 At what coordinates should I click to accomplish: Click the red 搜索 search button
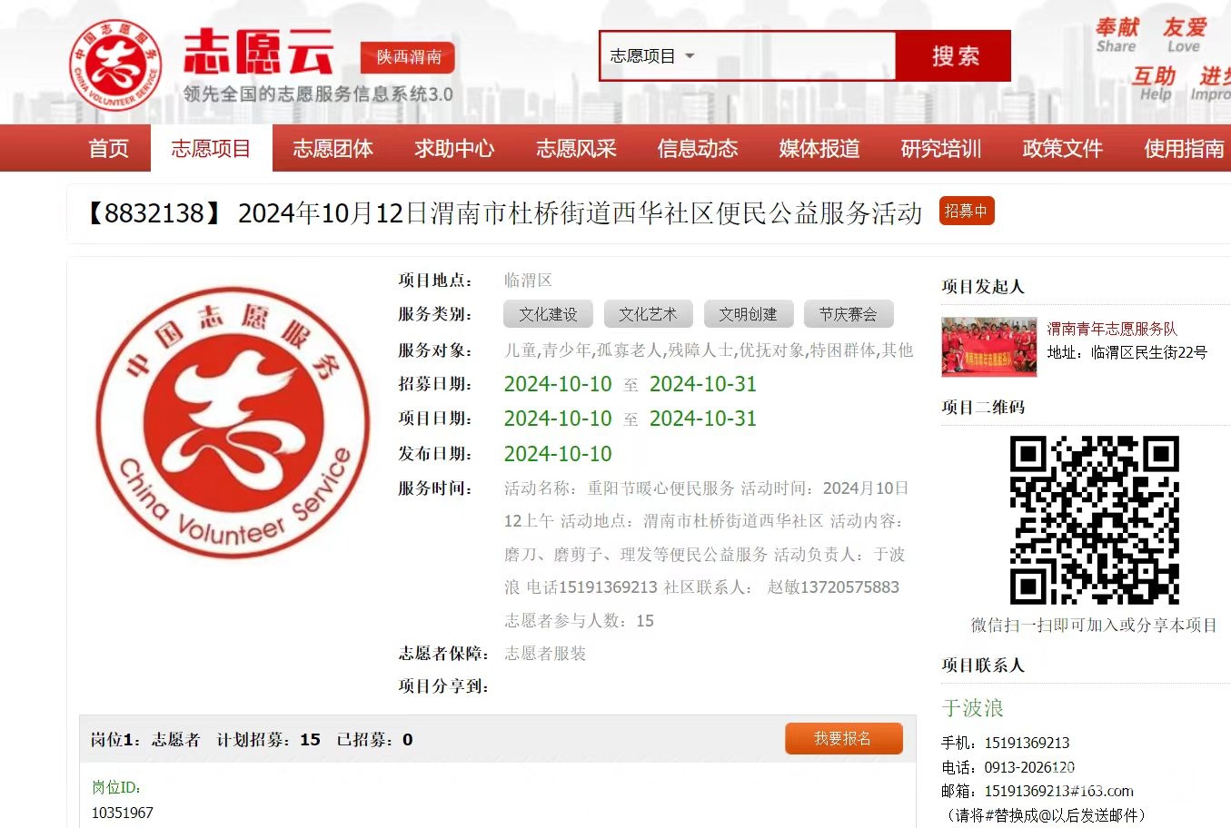(x=953, y=56)
